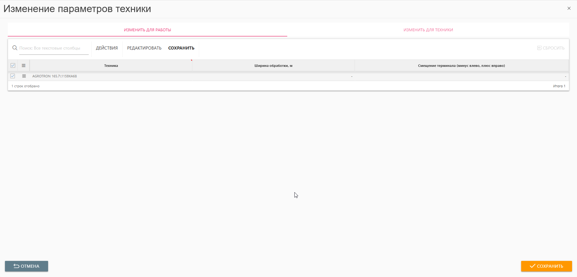Switch to ИЗМЕНИТЬ ДЛЯ ТЕХНИКИ tab
577x277 pixels.
[x=428, y=30]
